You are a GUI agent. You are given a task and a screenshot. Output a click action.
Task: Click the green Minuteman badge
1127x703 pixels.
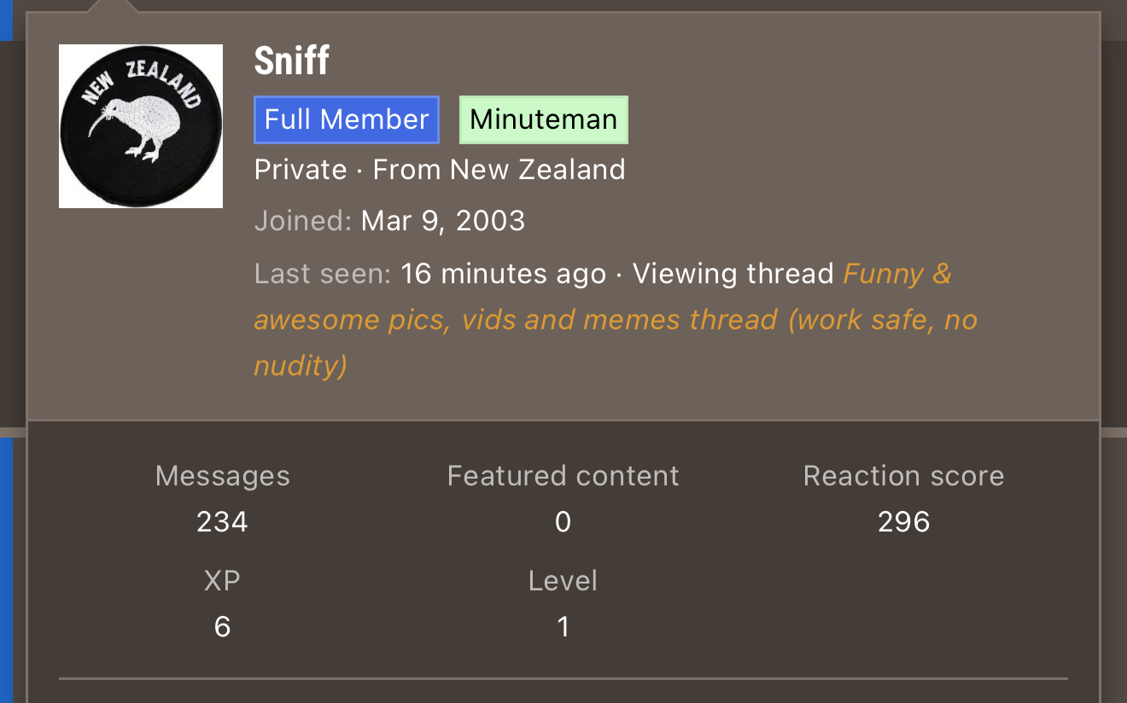click(x=544, y=119)
